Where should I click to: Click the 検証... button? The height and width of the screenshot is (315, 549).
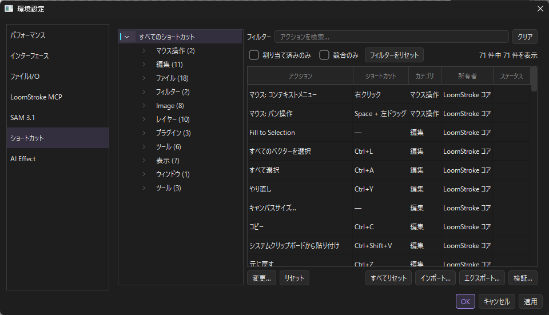(523, 278)
